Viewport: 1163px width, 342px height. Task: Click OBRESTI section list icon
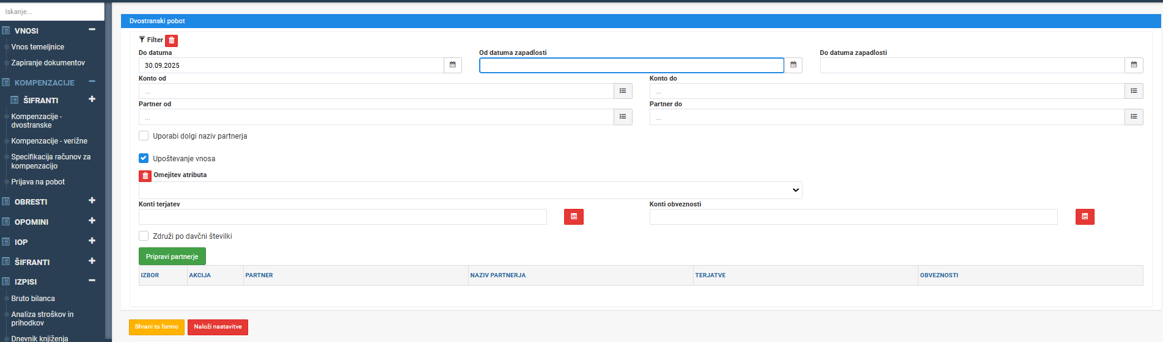tap(6, 202)
